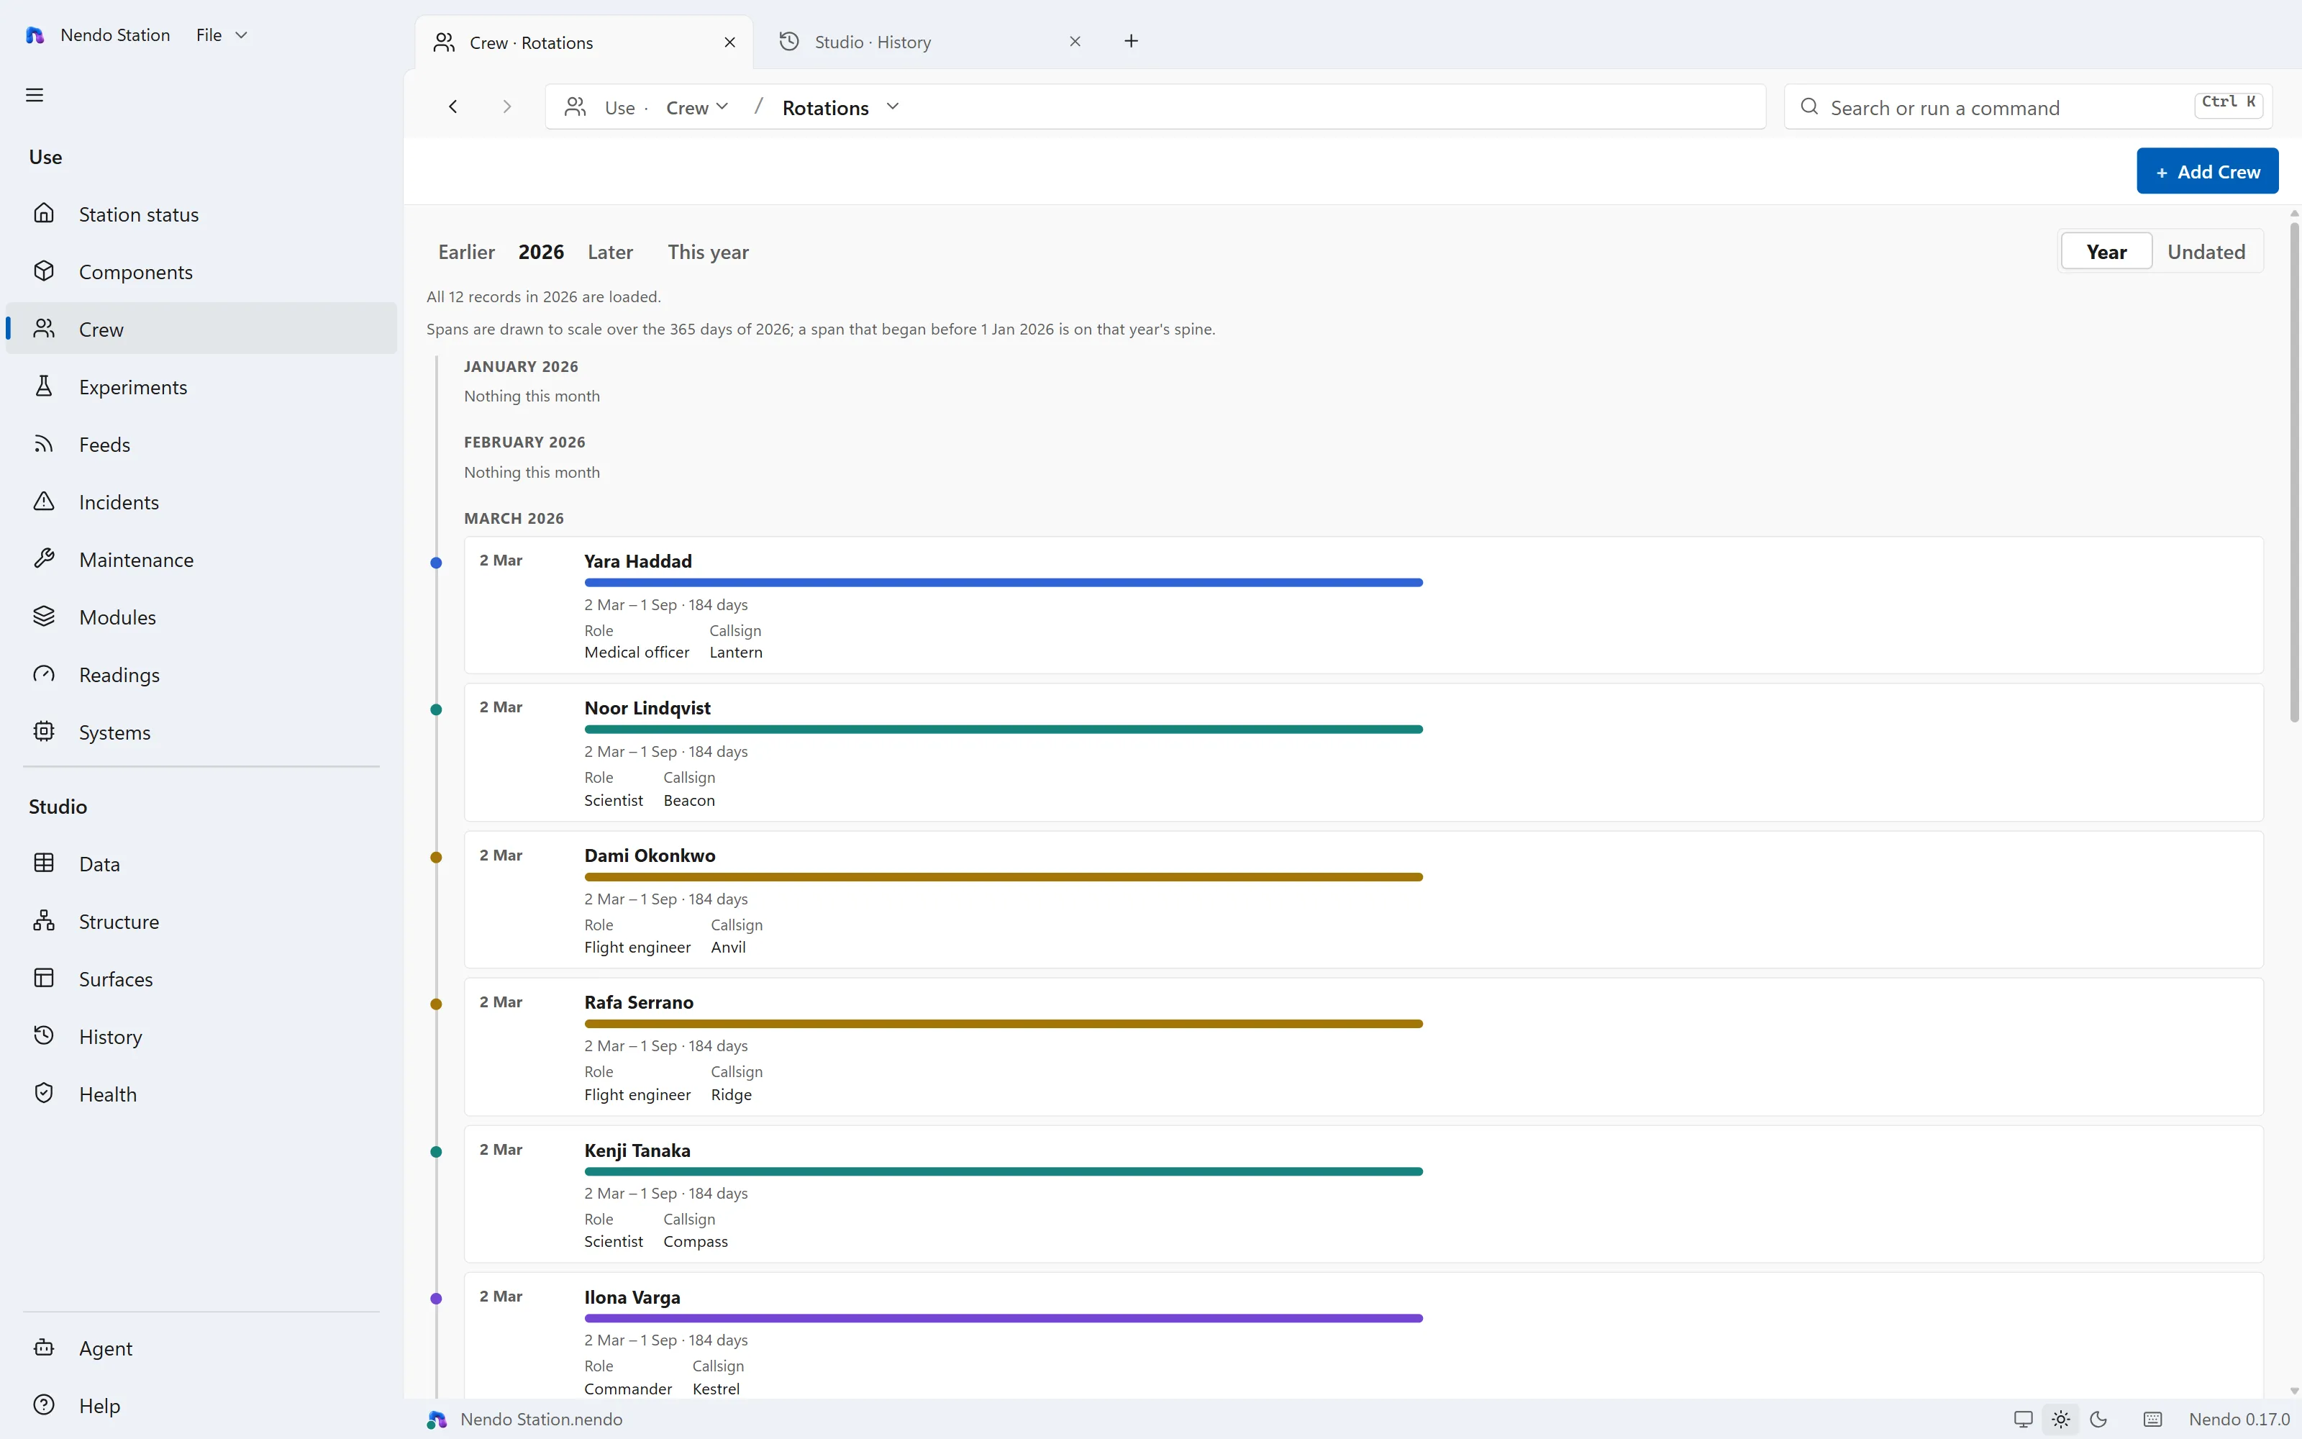Close the Studio · History tab

[1075, 41]
